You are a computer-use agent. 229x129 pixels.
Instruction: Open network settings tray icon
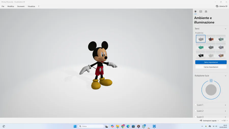point(213,126)
